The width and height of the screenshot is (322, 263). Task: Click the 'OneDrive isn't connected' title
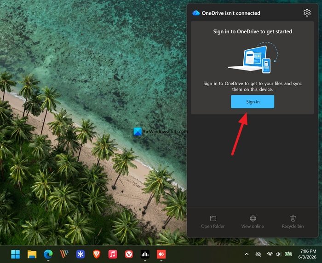(231, 13)
